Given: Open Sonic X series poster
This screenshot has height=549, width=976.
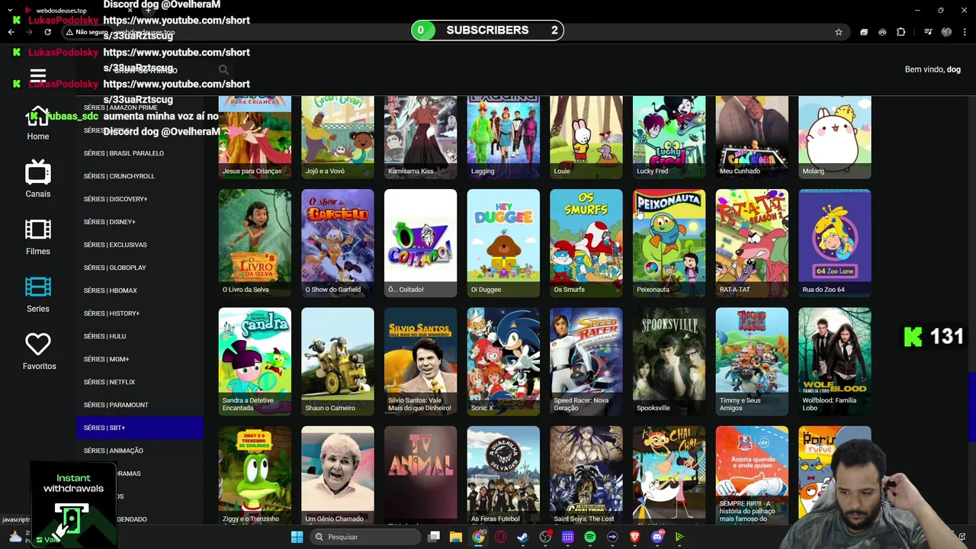Looking at the screenshot, I should point(503,361).
